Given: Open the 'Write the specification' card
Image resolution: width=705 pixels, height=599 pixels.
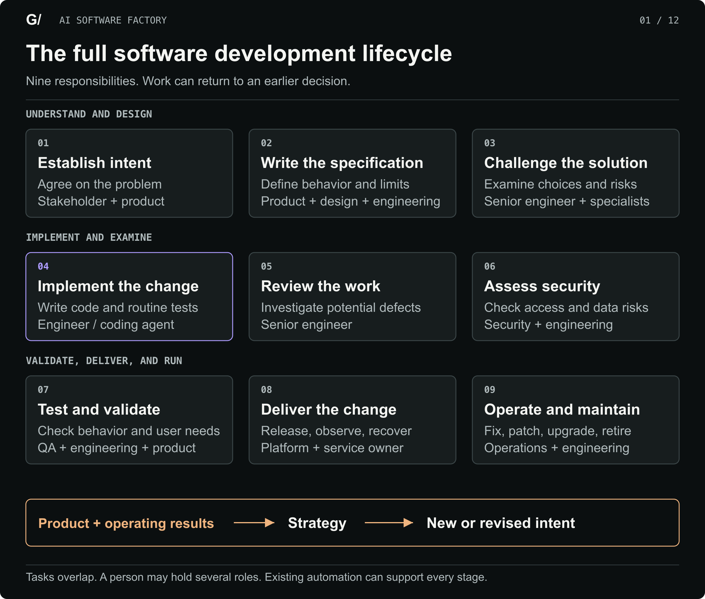Looking at the screenshot, I should pos(352,173).
